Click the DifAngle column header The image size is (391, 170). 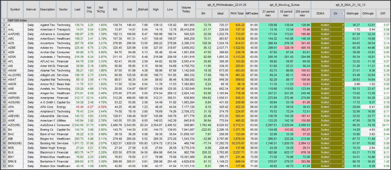click(368, 13)
